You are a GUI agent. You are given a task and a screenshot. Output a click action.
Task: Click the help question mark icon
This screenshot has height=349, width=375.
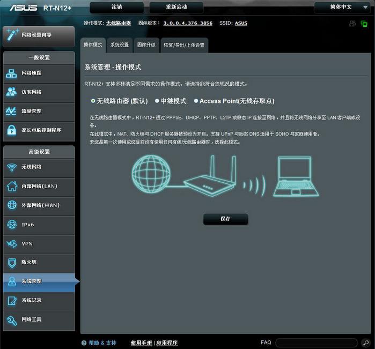84,343
